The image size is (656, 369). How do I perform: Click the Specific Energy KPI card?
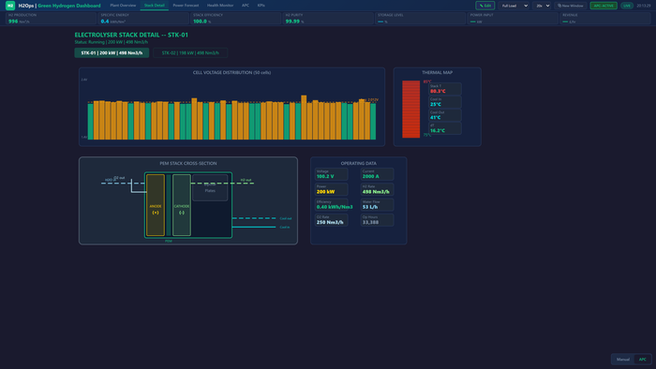click(143, 19)
